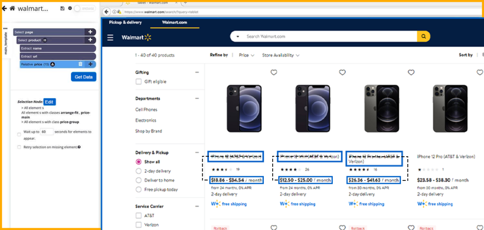
Task: Click the iPhone 12 Pro Max image
Action: (x=381, y=109)
